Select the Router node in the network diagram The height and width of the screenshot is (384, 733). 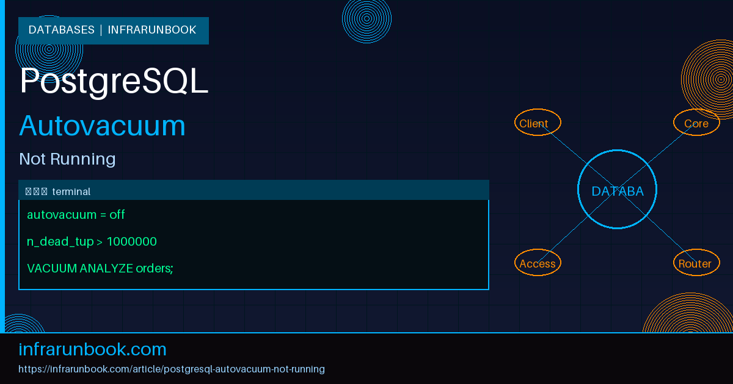(696, 263)
